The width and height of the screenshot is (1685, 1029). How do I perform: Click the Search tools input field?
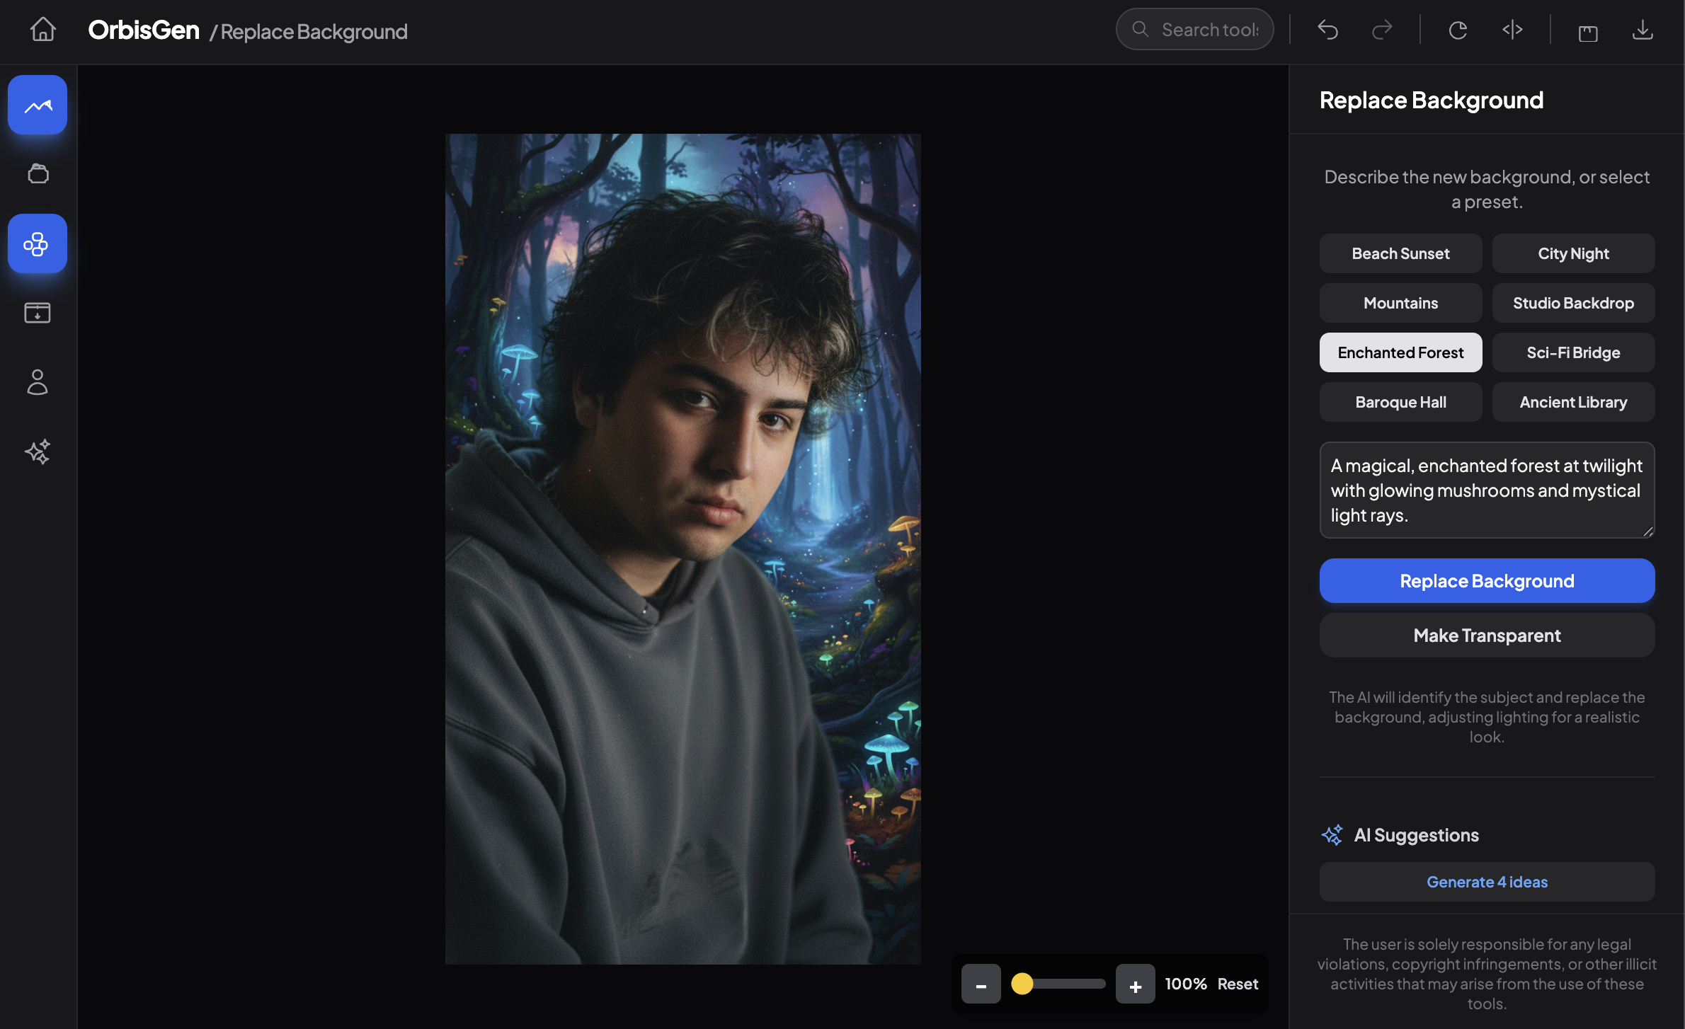point(1209,30)
